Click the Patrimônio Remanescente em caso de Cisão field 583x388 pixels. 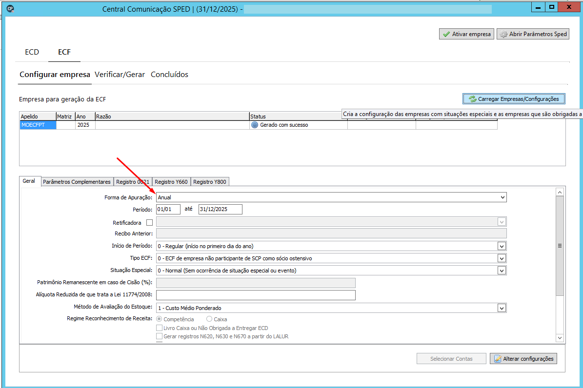(256, 283)
